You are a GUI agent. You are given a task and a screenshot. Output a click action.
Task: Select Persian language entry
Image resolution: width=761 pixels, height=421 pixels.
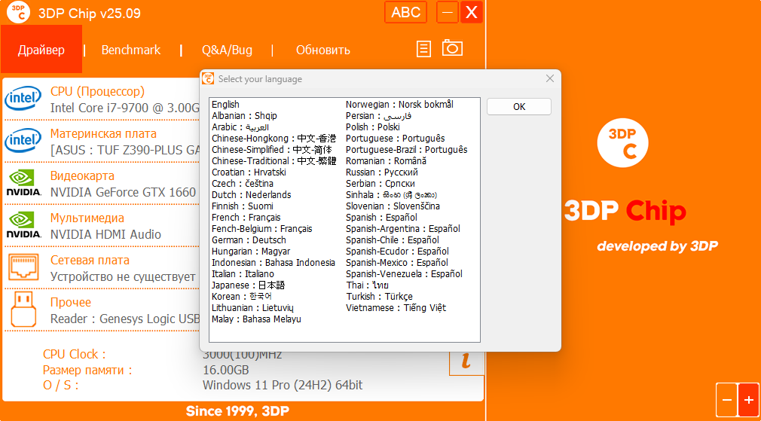pos(378,115)
